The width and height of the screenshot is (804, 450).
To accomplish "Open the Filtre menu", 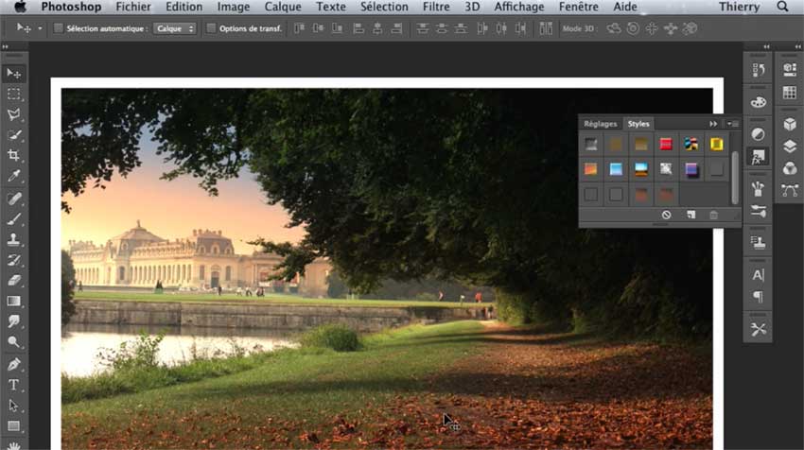I will click(436, 7).
